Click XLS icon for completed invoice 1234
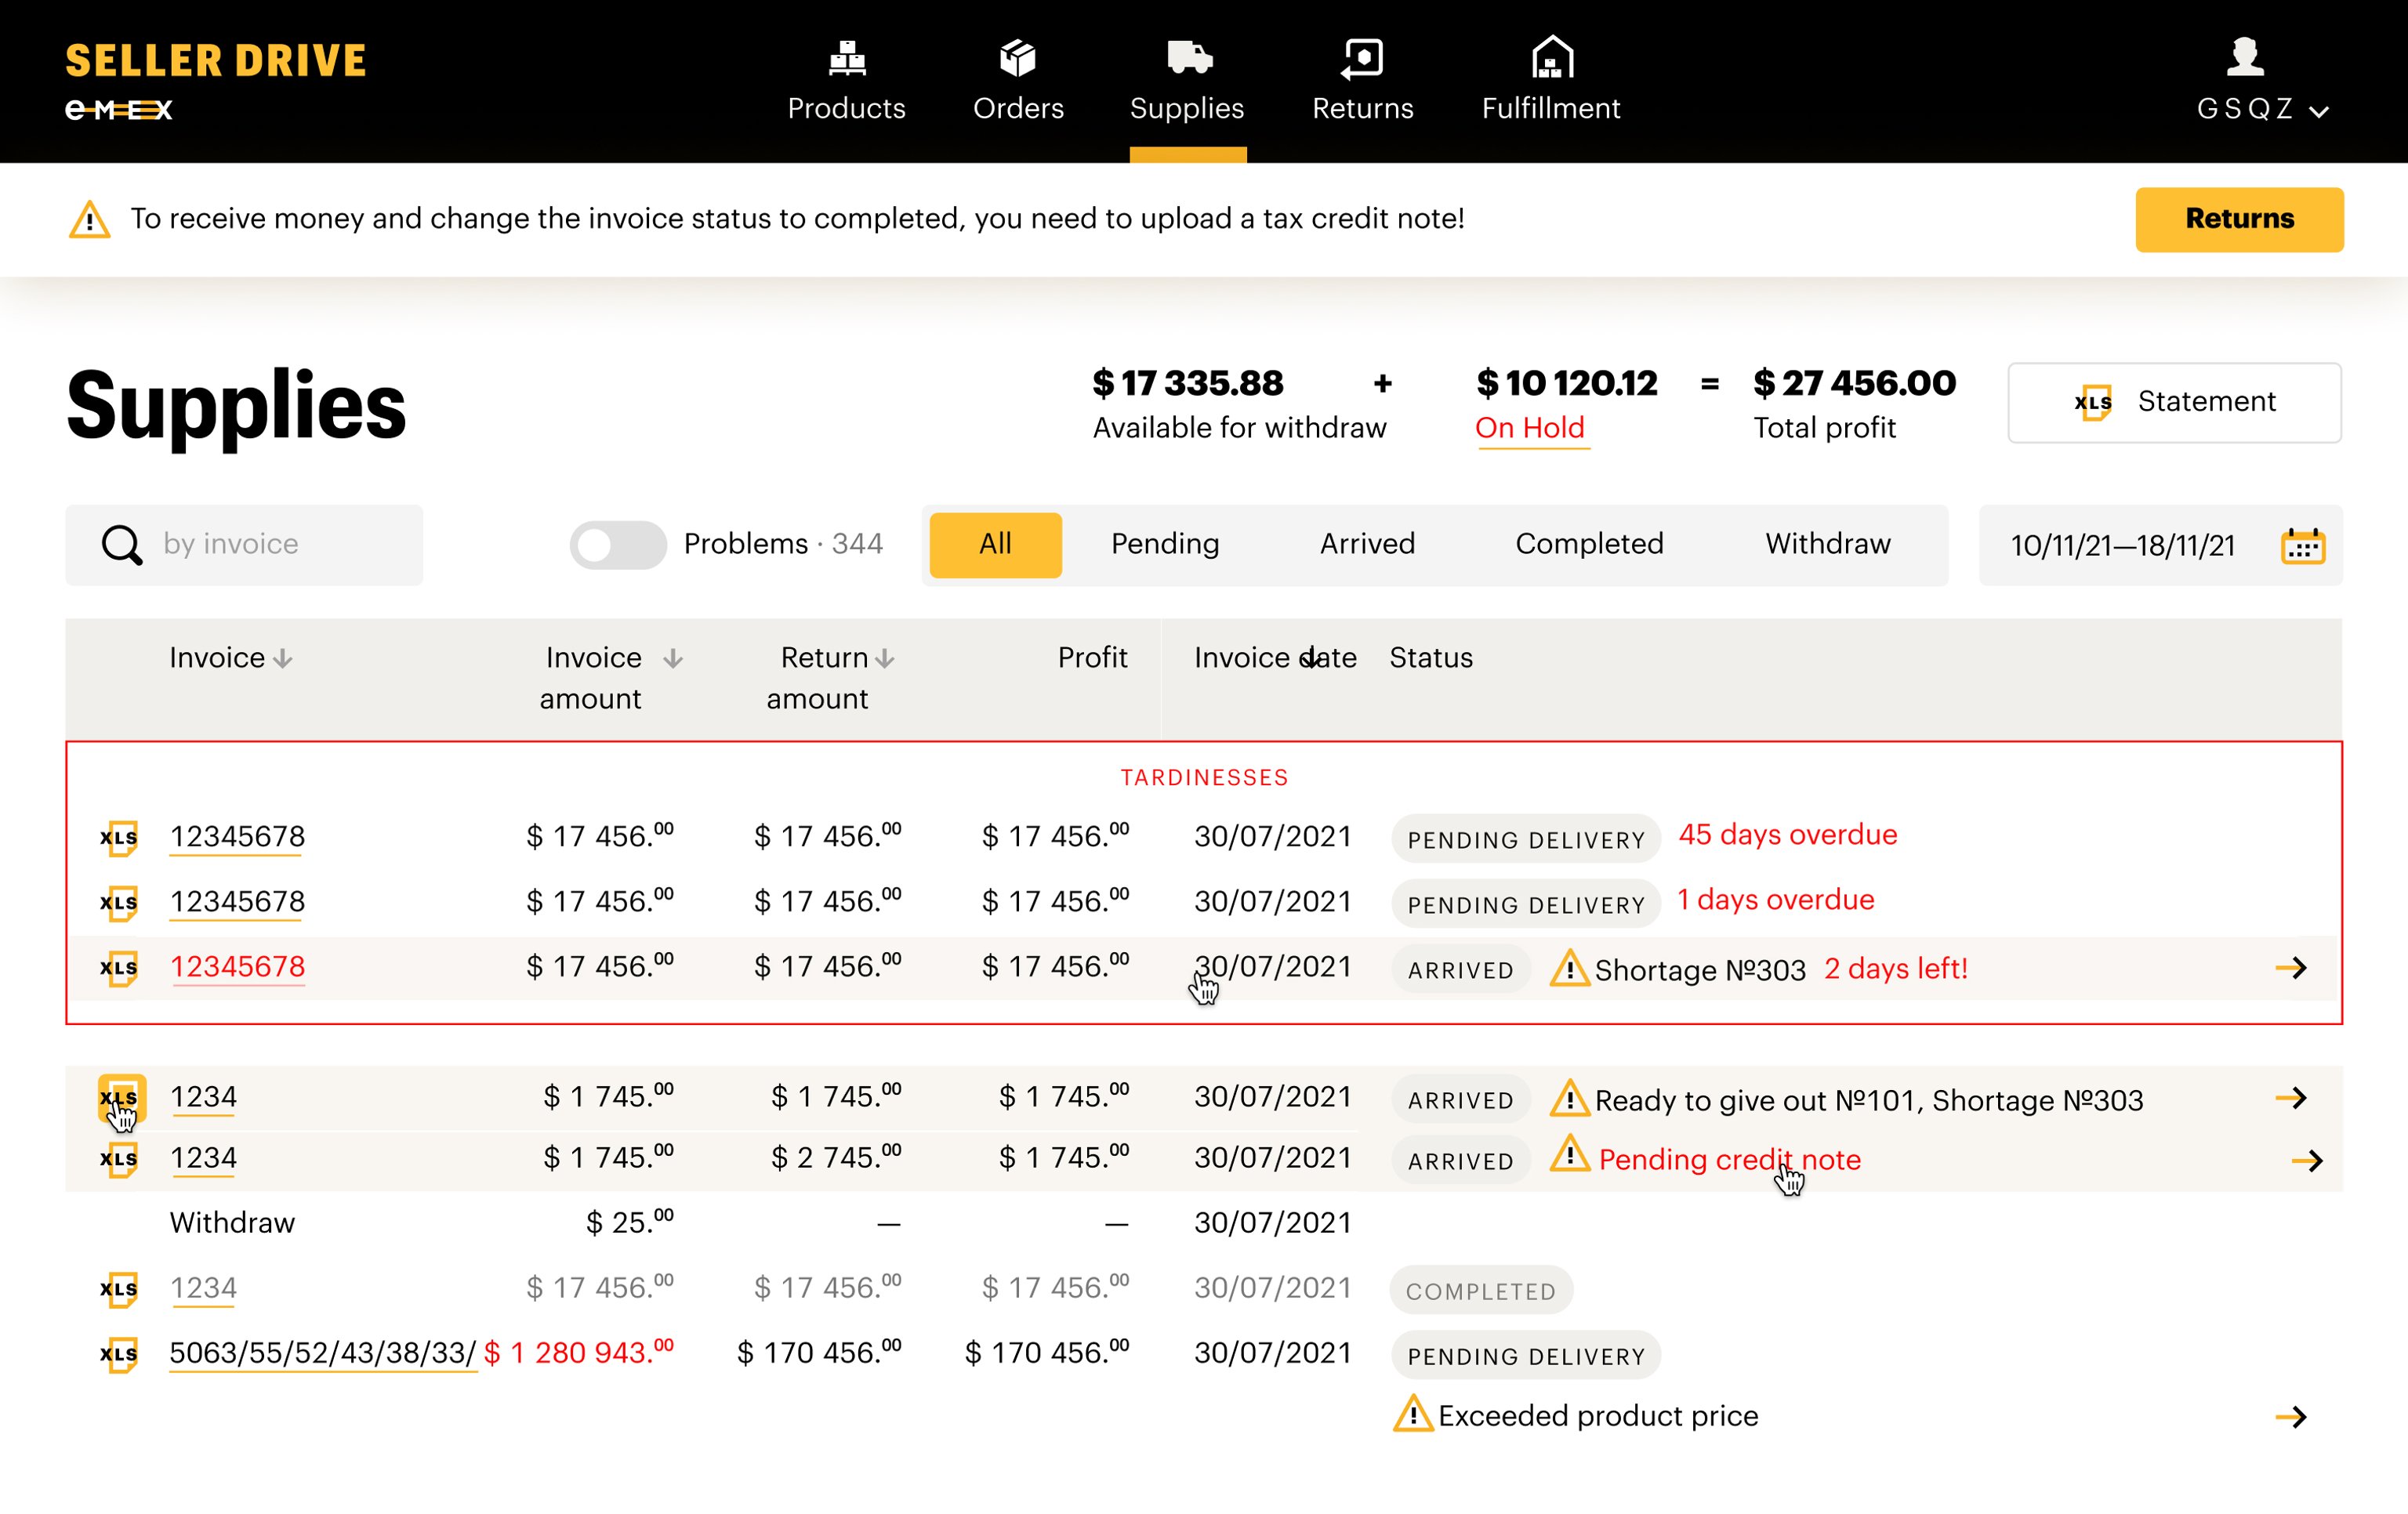The height and width of the screenshot is (1514, 2408). (x=119, y=1289)
